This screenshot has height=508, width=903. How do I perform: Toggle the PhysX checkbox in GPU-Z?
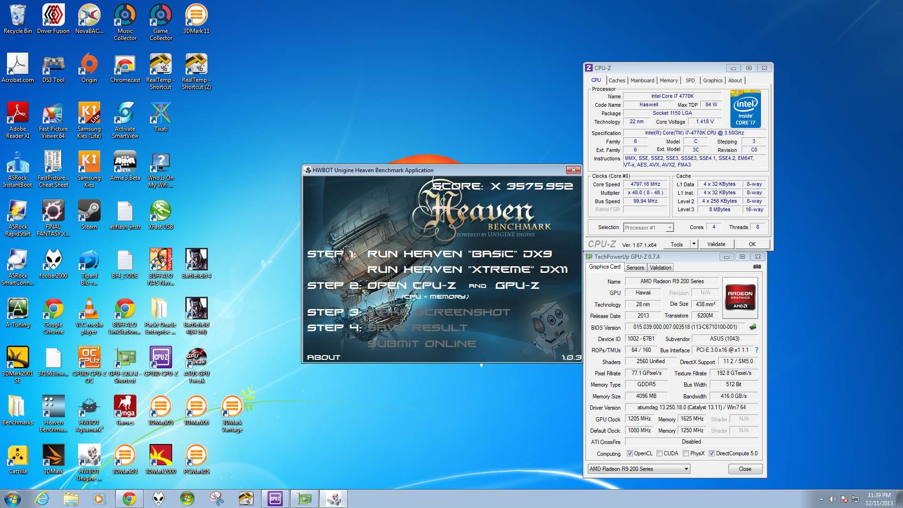[x=686, y=453]
